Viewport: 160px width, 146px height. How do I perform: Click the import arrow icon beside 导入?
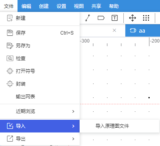10,126
